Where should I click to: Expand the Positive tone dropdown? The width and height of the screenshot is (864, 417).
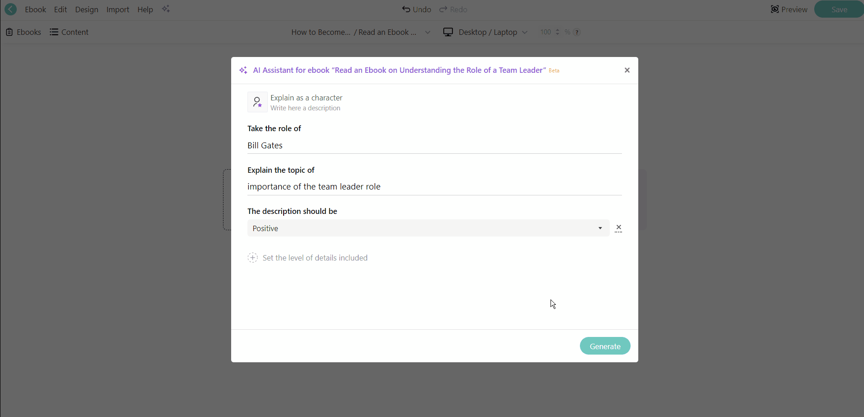click(x=600, y=228)
